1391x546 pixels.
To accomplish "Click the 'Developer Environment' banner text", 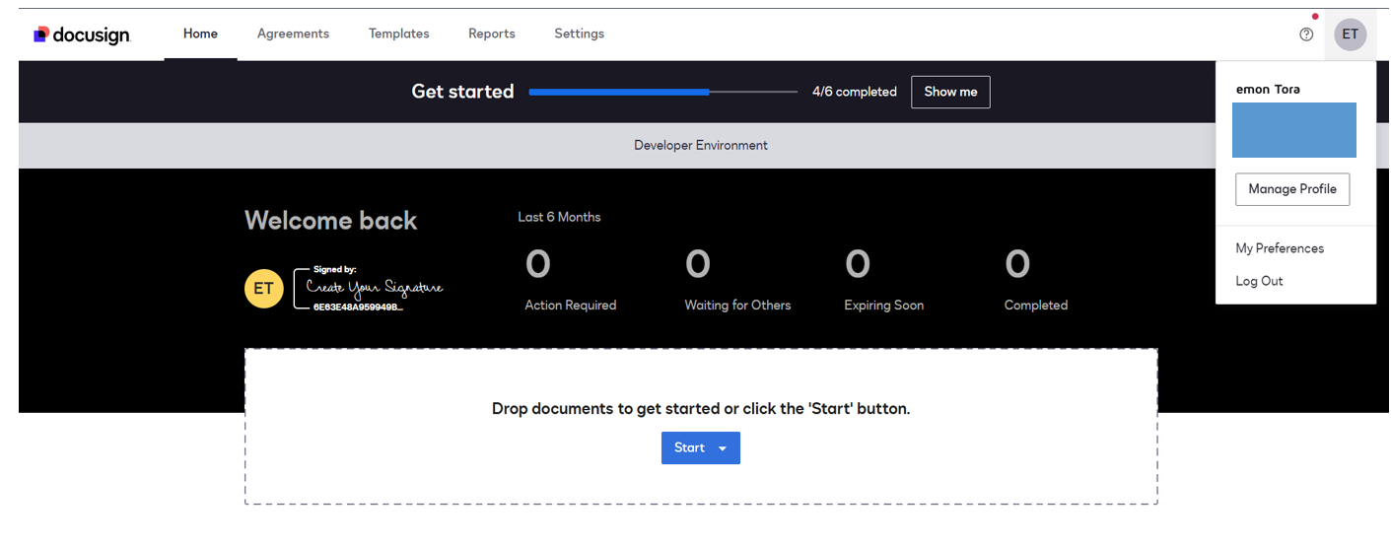I will (x=701, y=145).
